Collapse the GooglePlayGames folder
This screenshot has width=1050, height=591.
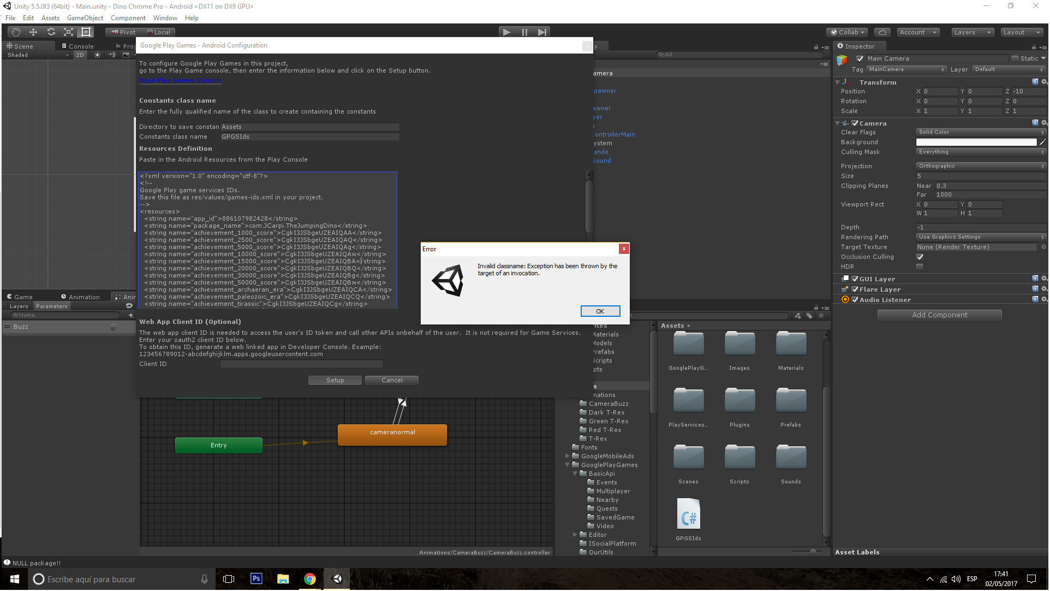tap(568, 465)
